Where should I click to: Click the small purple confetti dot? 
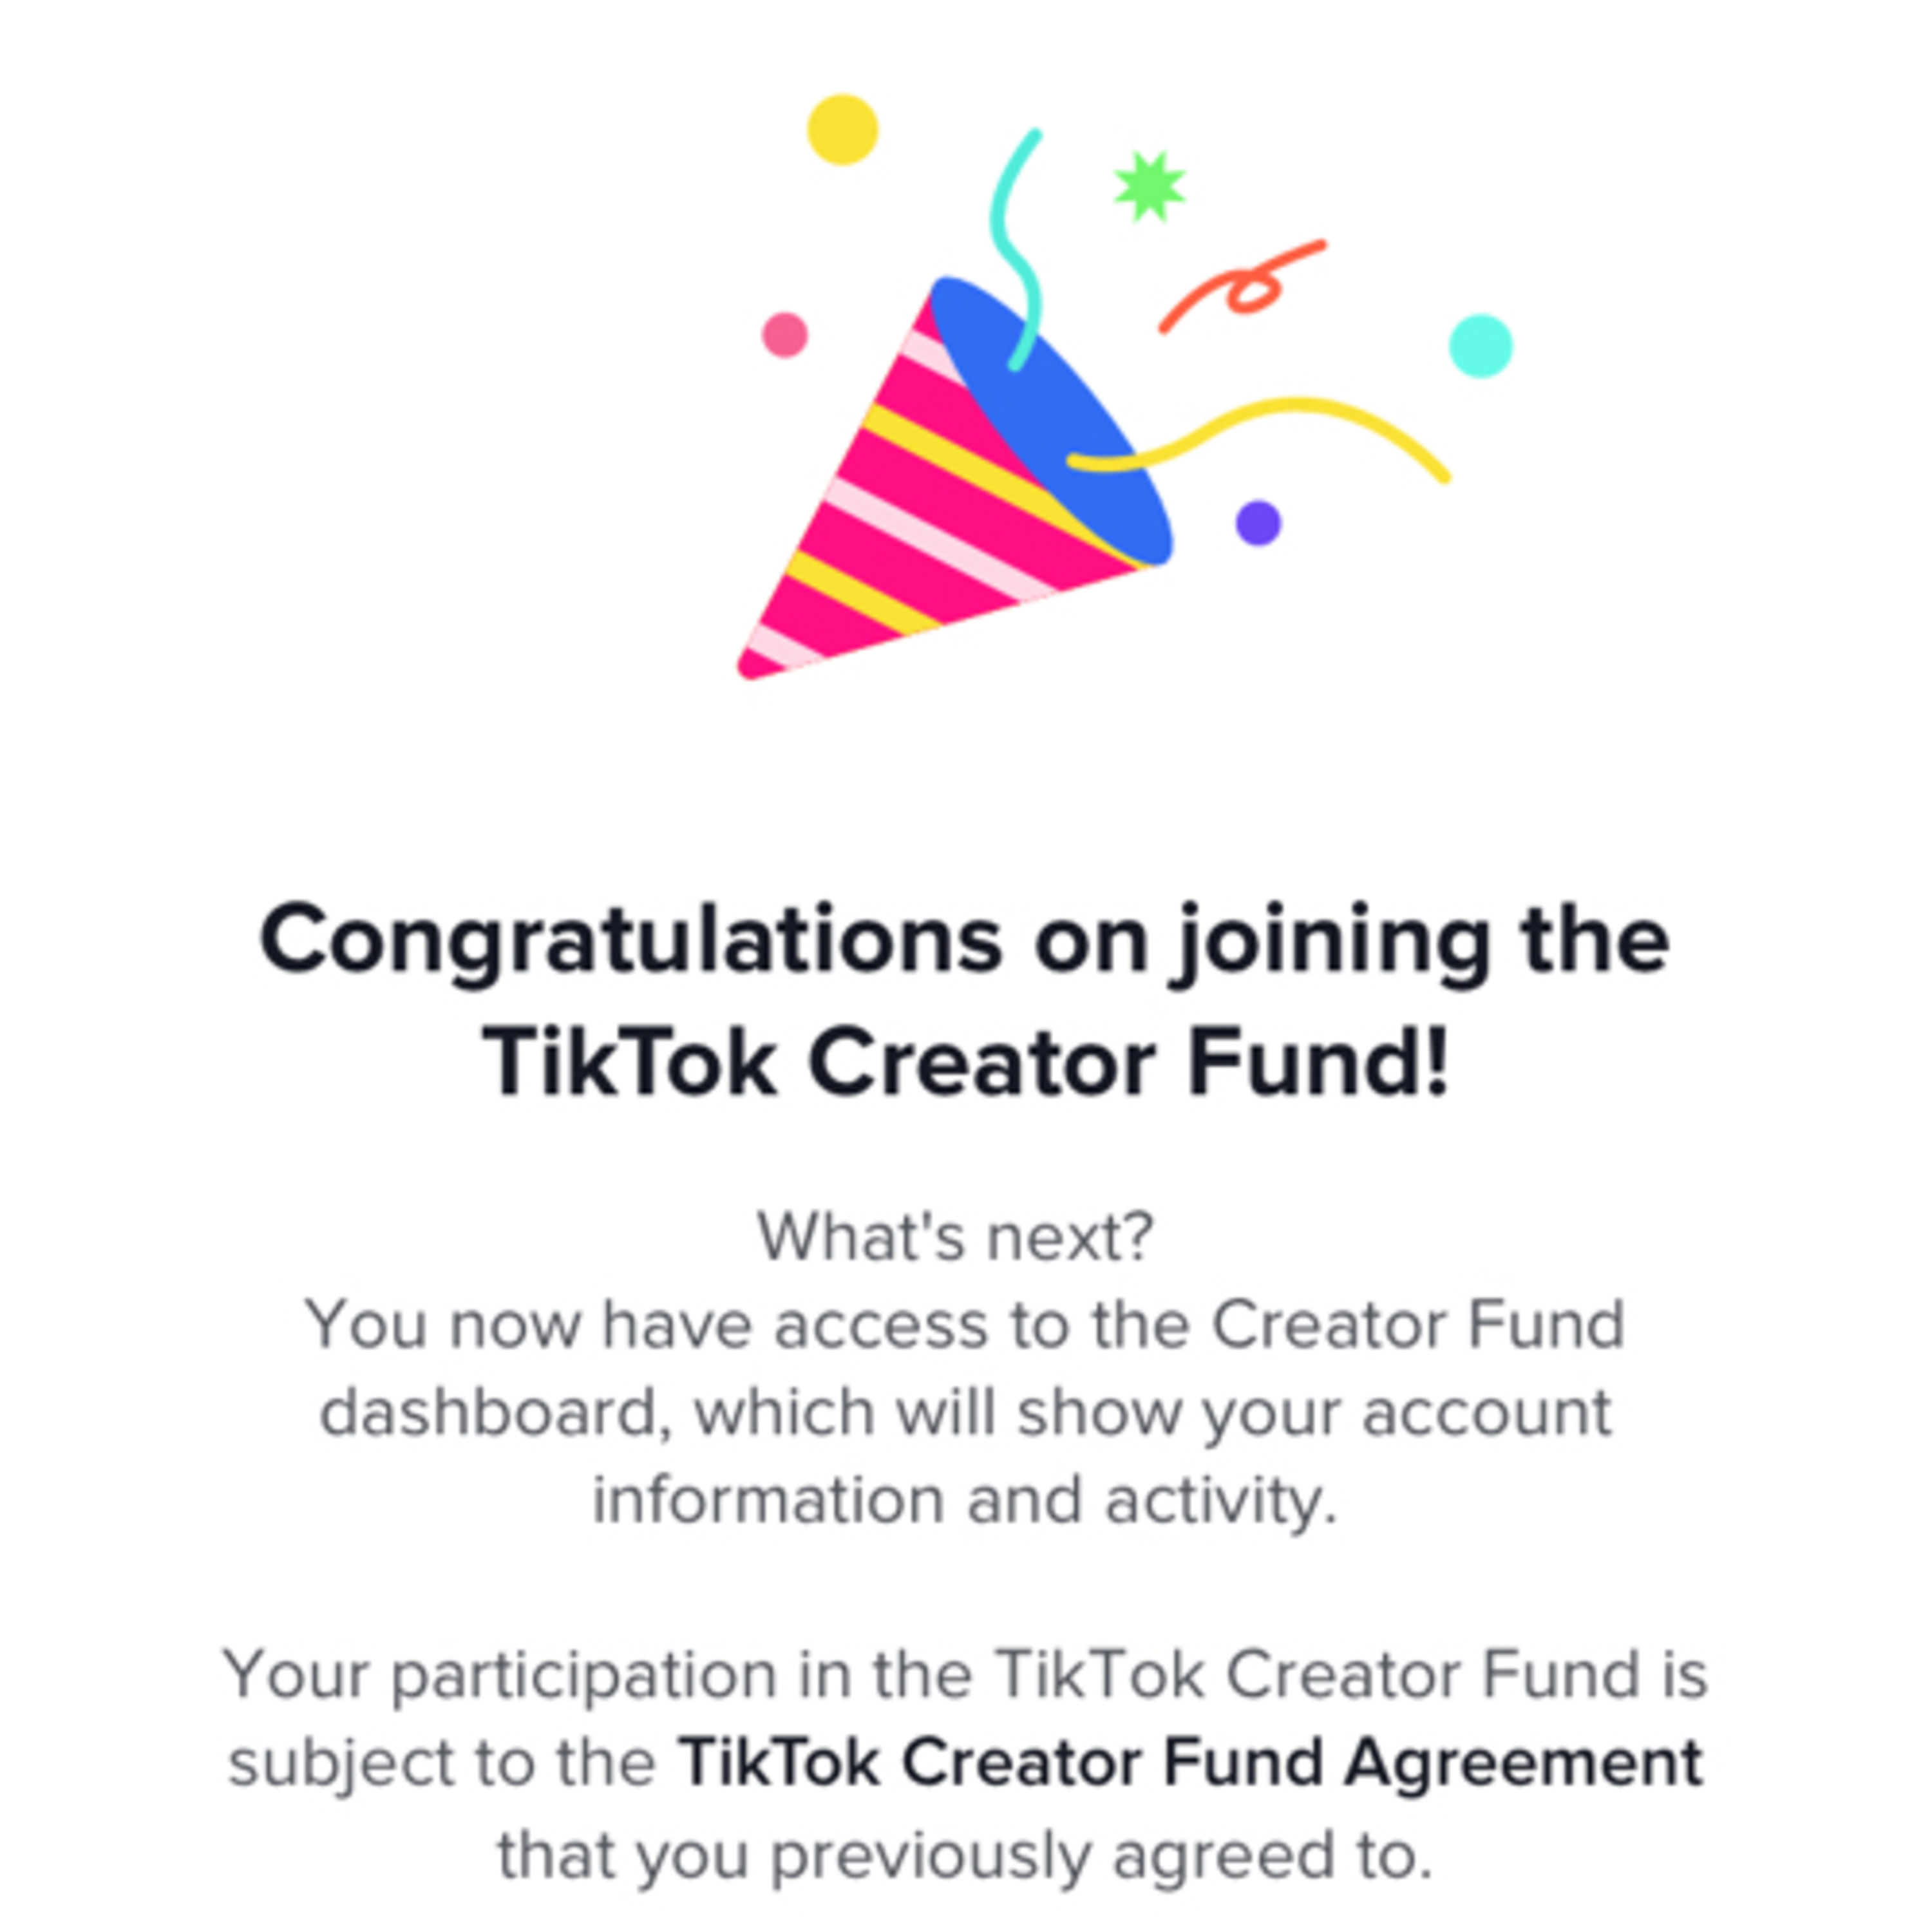point(1258,523)
